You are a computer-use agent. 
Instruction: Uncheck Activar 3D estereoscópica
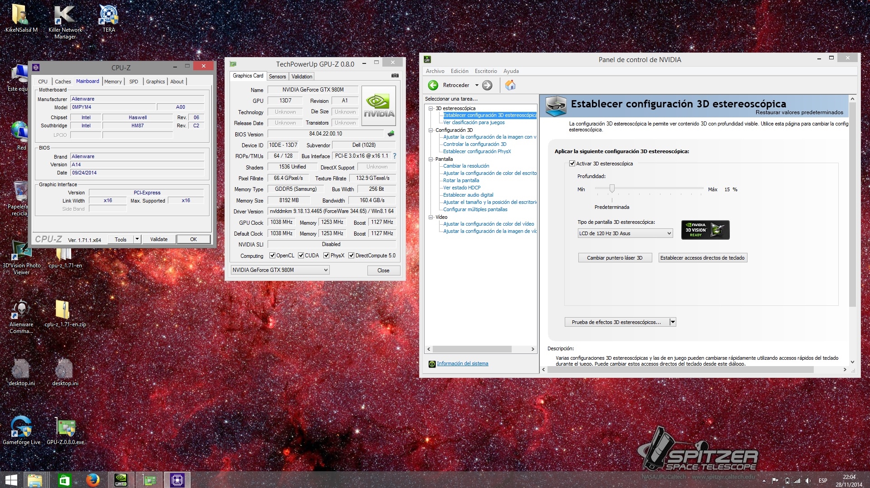pyautogui.click(x=572, y=164)
